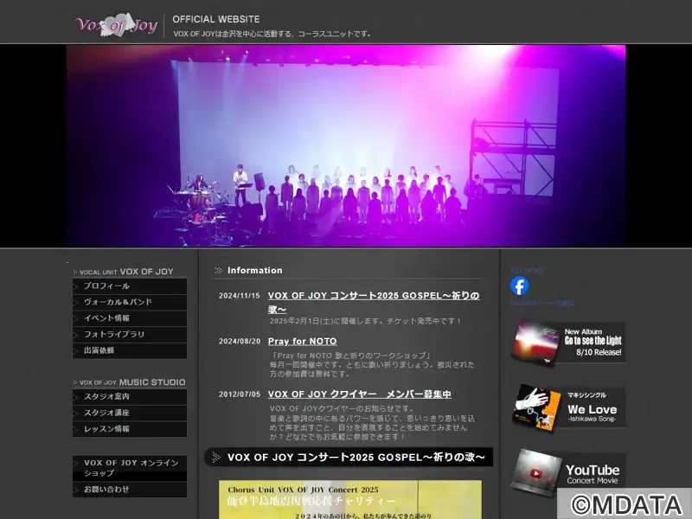Select 出演依頼 menu item
Viewport: 692px width, 519px height.
click(x=130, y=350)
